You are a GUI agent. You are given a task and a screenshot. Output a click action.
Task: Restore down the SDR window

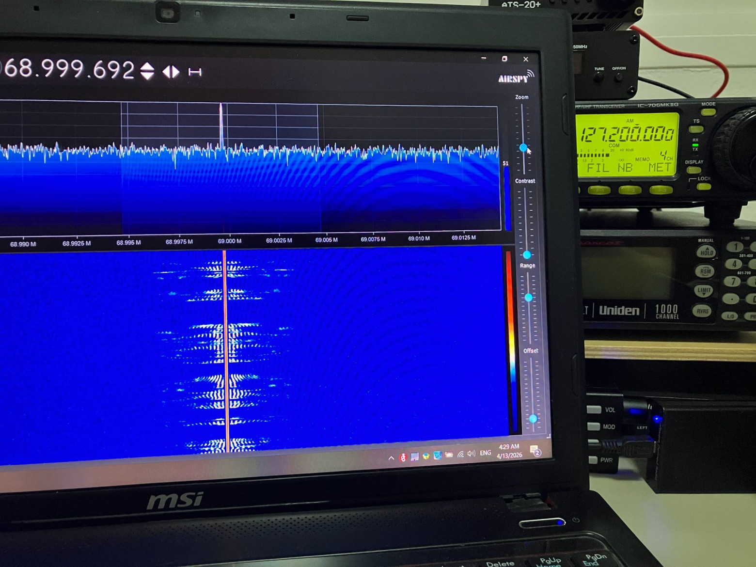pos(504,59)
